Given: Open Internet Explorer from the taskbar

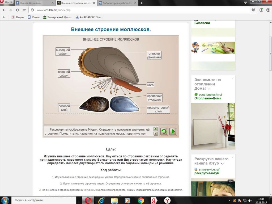Looking at the screenshot, I should (101, 200).
